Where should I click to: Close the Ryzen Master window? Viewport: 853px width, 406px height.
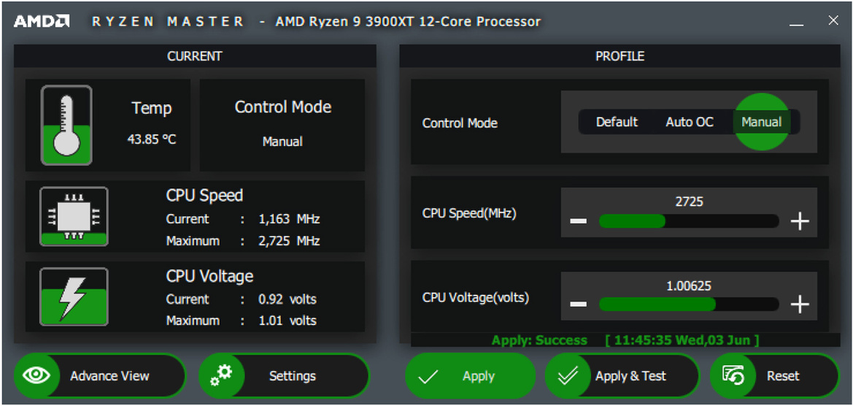pyautogui.click(x=833, y=20)
